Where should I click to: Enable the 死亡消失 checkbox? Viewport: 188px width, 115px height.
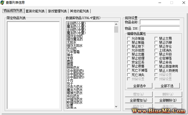[129, 75]
